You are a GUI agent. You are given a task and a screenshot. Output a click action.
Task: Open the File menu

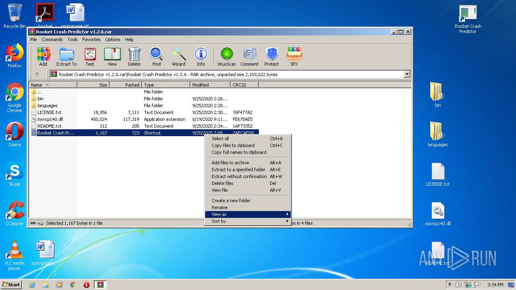click(x=33, y=39)
